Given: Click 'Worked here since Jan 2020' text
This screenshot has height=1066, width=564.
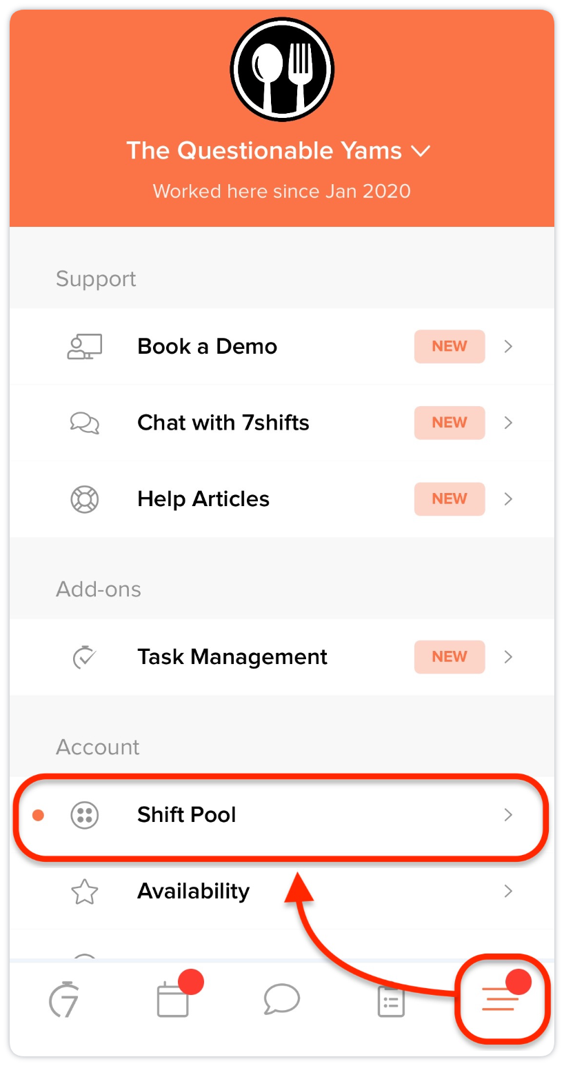Looking at the screenshot, I should (281, 190).
